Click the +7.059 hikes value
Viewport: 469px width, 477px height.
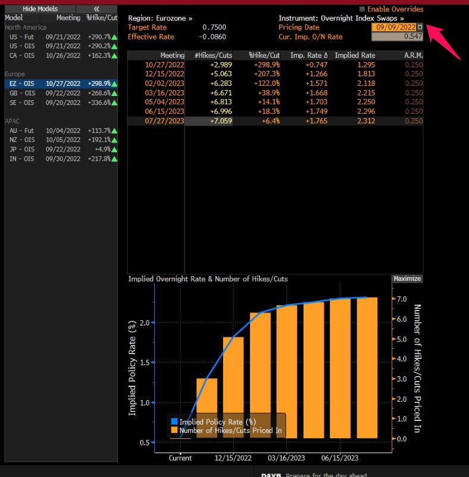221,121
